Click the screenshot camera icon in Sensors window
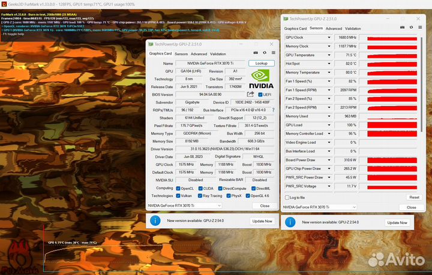Screen dimensions: 432x275 402,27
